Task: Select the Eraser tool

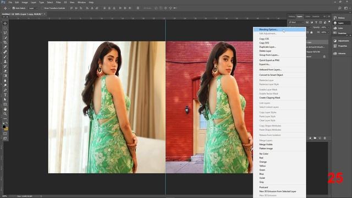Action: [5, 71]
